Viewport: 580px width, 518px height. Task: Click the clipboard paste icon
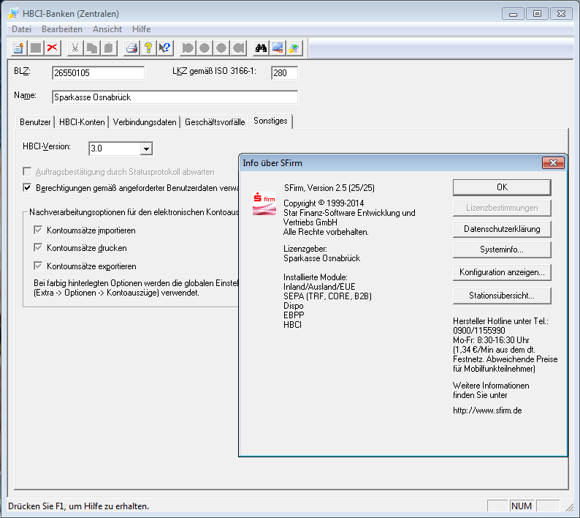click(109, 48)
